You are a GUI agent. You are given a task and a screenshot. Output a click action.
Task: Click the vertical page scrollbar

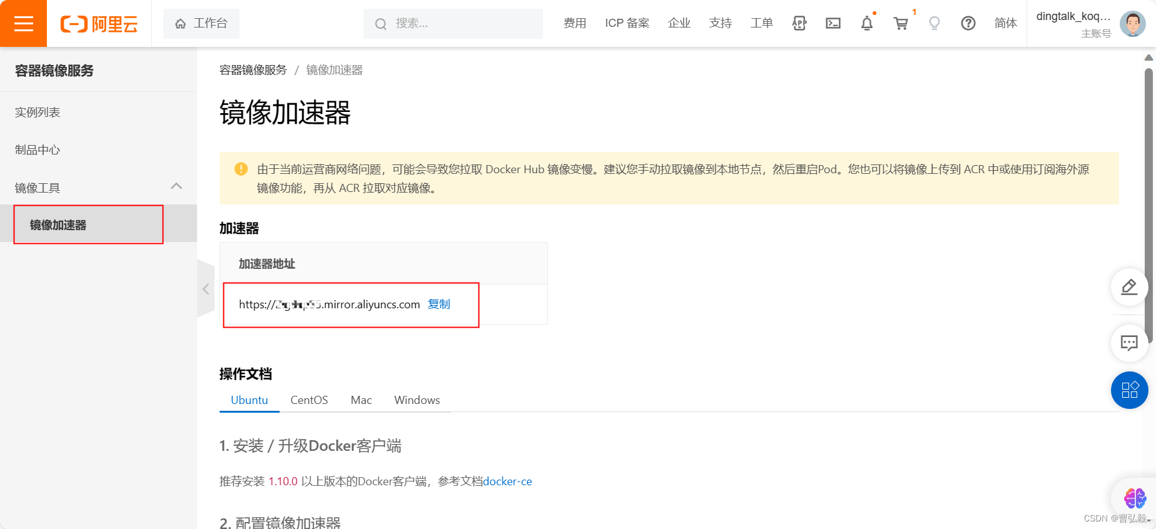click(1148, 206)
